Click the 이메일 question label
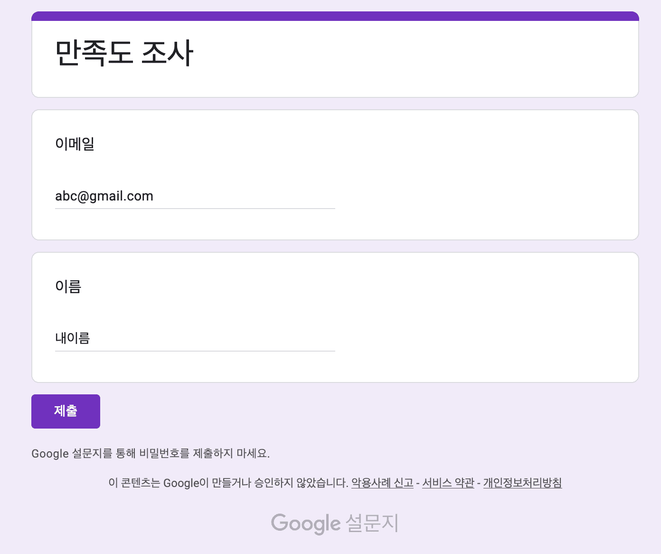 75,143
